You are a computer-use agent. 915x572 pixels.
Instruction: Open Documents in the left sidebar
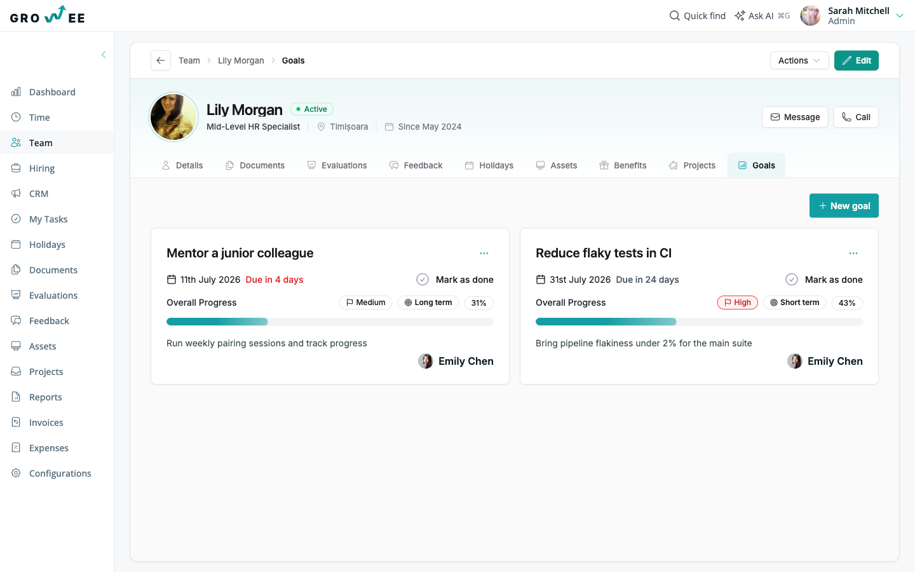point(53,270)
